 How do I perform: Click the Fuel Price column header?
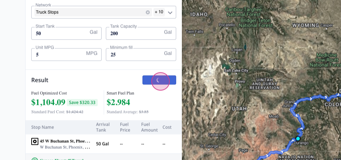(125, 127)
